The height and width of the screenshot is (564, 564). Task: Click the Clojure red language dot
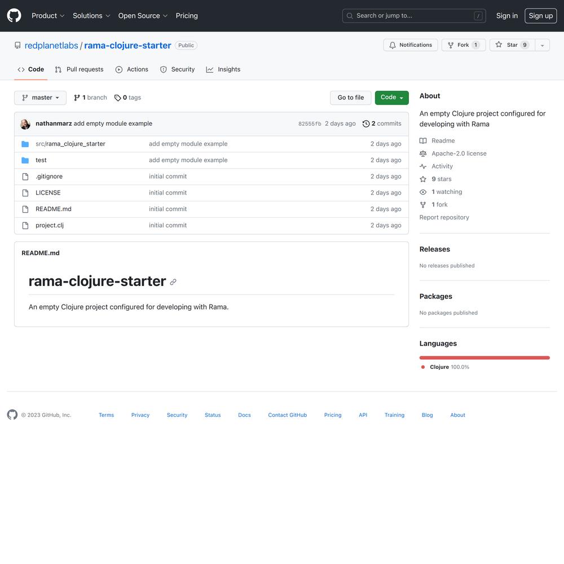pos(423,367)
